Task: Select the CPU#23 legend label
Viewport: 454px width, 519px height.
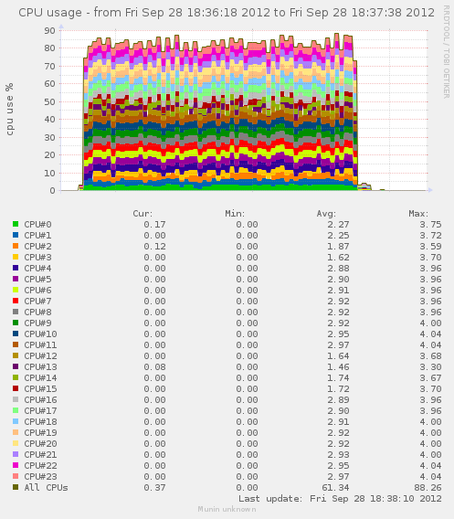Action: click(40, 476)
